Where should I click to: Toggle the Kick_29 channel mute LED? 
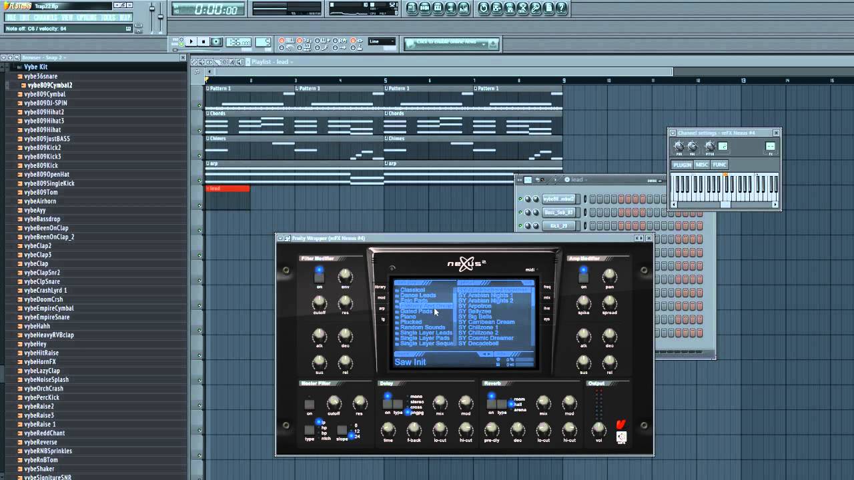point(520,225)
